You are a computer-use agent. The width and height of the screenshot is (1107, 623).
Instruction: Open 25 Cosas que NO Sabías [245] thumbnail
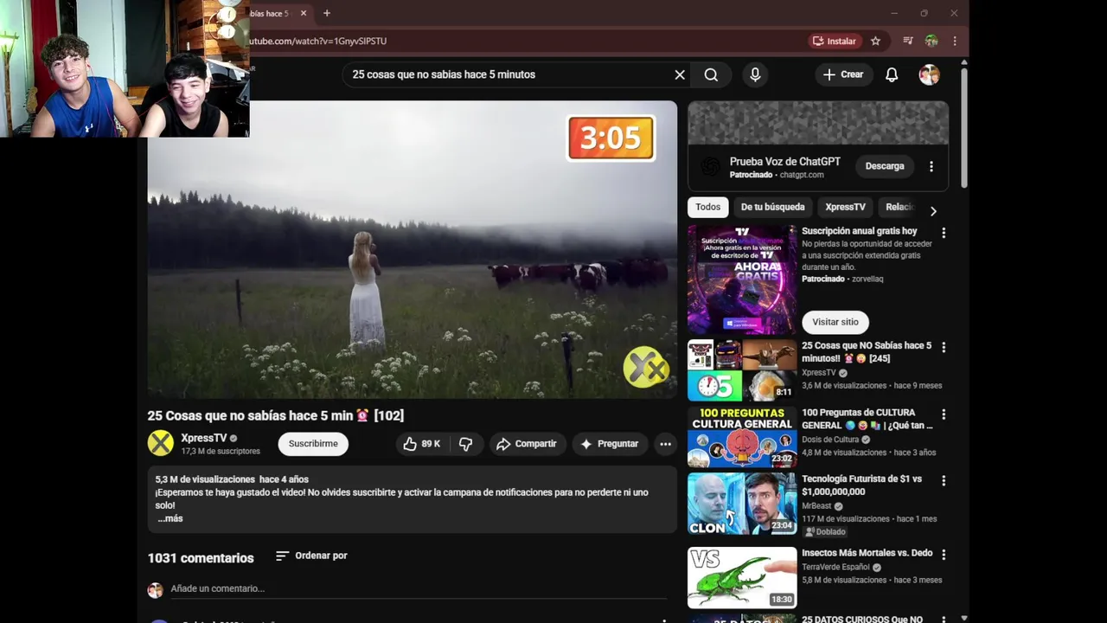pyautogui.click(x=742, y=370)
